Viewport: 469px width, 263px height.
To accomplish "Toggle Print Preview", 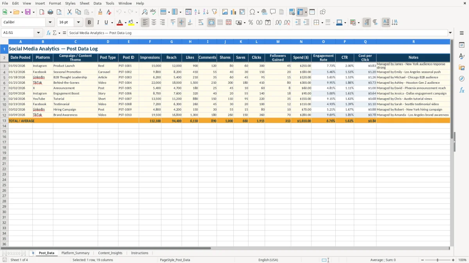I will click(x=59, y=12).
